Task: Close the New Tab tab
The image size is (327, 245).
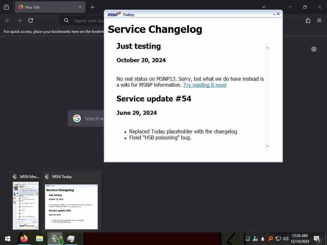Action: click(x=80, y=7)
